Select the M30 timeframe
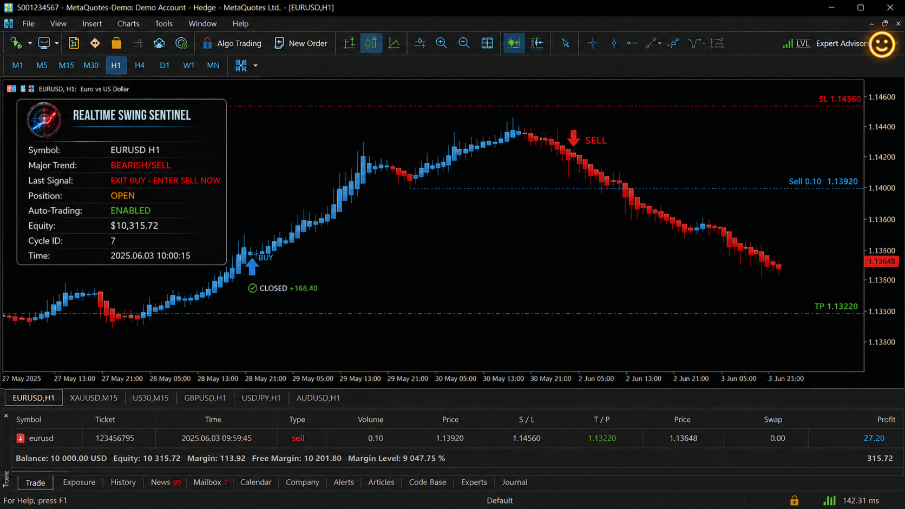 [91, 65]
